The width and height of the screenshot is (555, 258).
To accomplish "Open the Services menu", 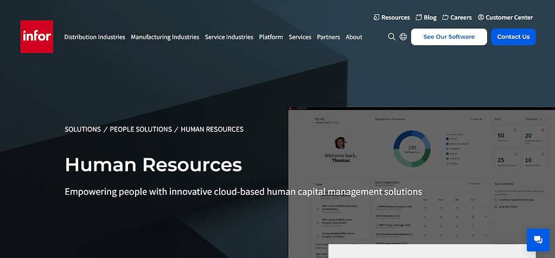I will (x=300, y=37).
